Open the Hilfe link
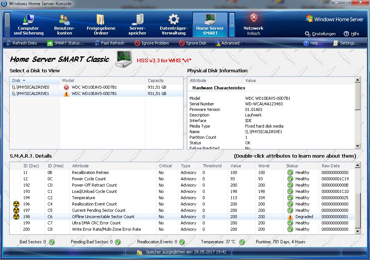 351,34
